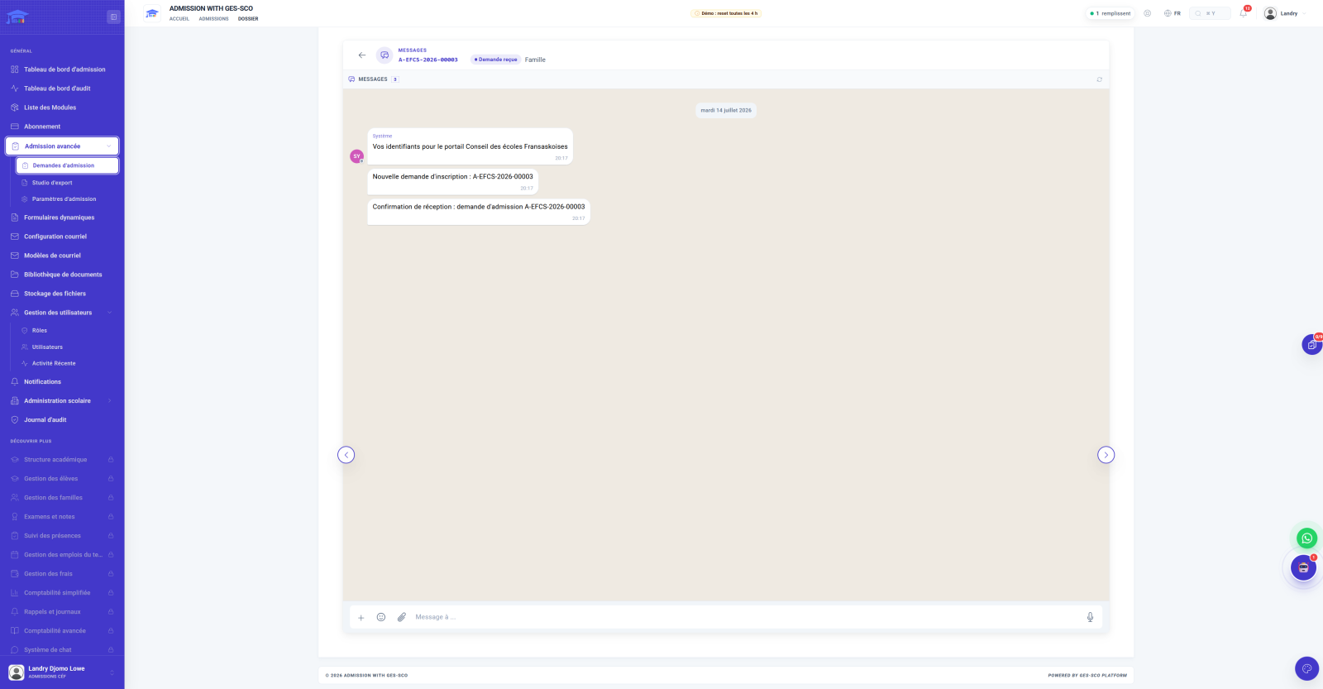The image size is (1323, 689).
Task: Click locked Rappels et journaux item
Action: (x=62, y=612)
